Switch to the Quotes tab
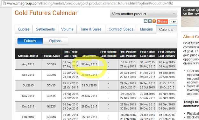The image size is (199, 120). point(24,29)
